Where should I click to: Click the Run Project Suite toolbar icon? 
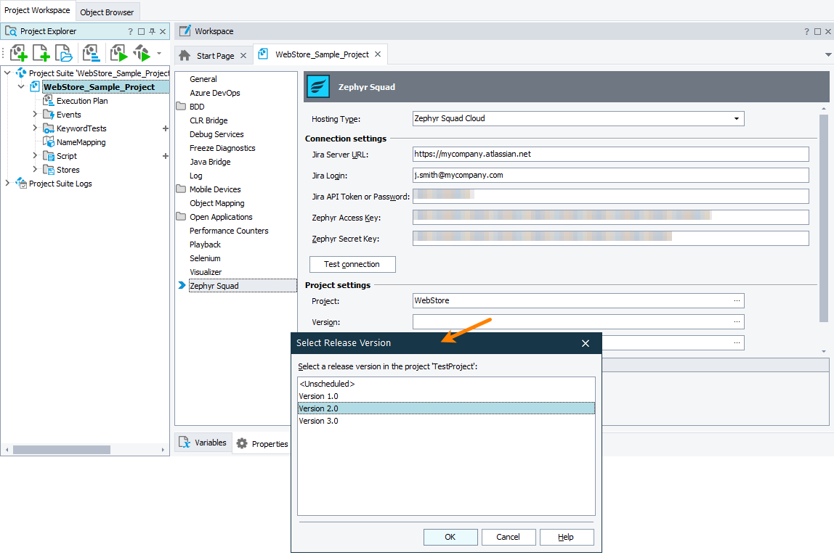(x=142, y=52)
